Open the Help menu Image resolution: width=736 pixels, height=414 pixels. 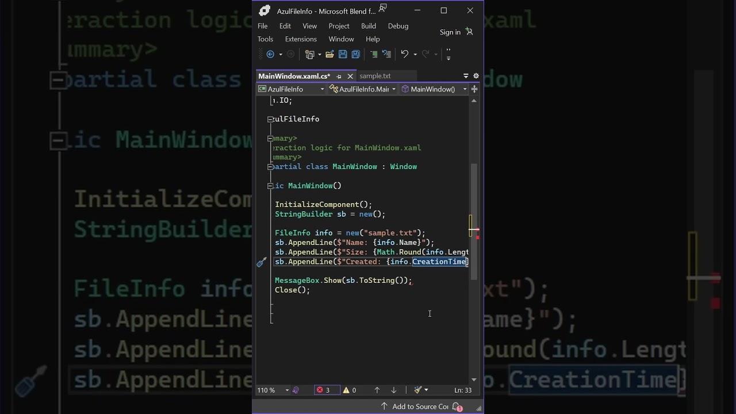pyautogui.click(x=373, y=39)
